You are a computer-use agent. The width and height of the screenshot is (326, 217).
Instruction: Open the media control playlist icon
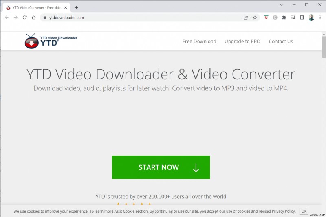click(293, 18)
